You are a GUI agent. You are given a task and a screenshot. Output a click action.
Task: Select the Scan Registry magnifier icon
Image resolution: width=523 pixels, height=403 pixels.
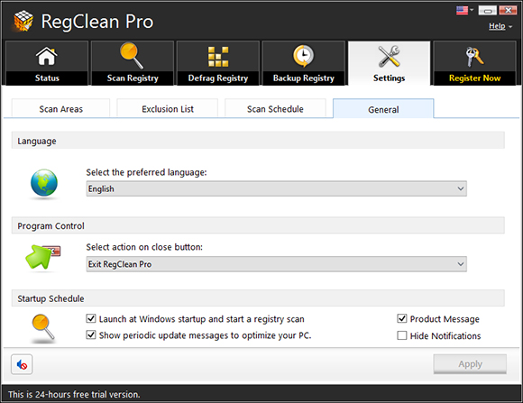click(x=132, y=56)
